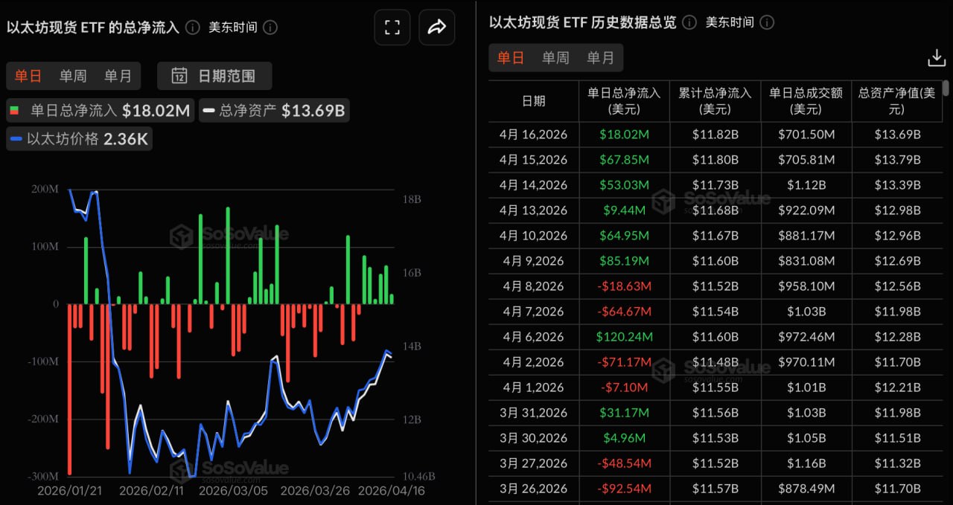Open the 日期范围 date range picker

214,76
